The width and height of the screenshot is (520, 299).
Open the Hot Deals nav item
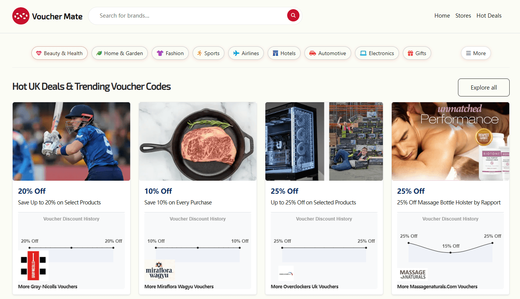pos(489,16)
